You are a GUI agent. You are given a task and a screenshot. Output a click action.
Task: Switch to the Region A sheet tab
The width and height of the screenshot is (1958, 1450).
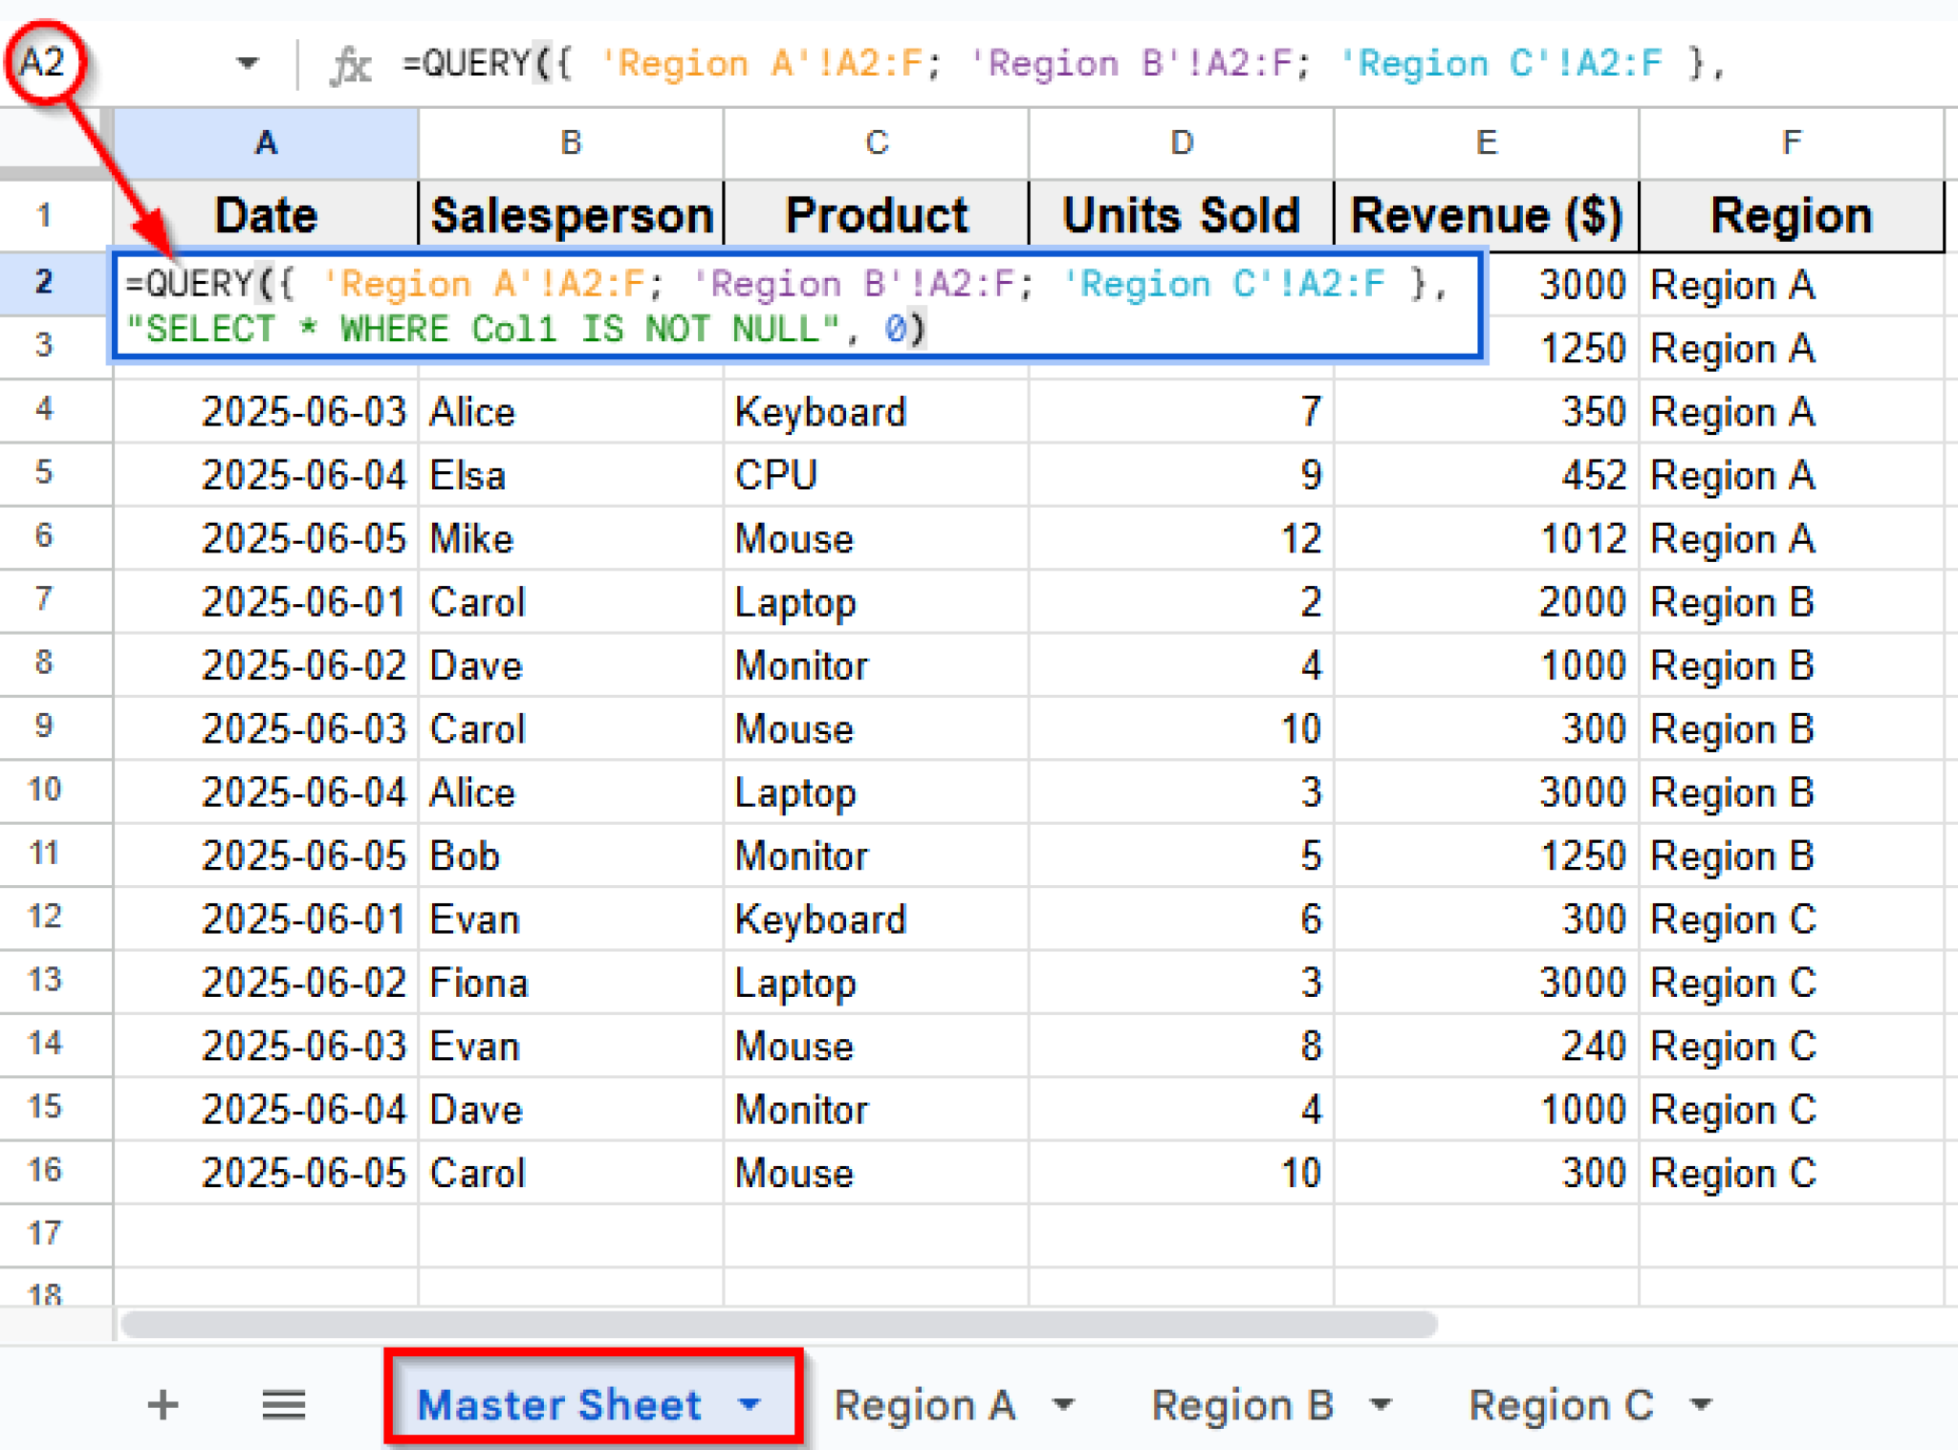click(x=924, y=1405)
